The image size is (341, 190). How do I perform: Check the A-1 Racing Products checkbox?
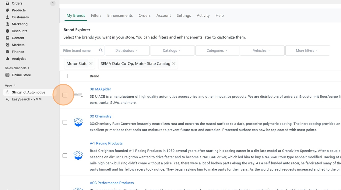pyautogui.click(x=65, y=155)
